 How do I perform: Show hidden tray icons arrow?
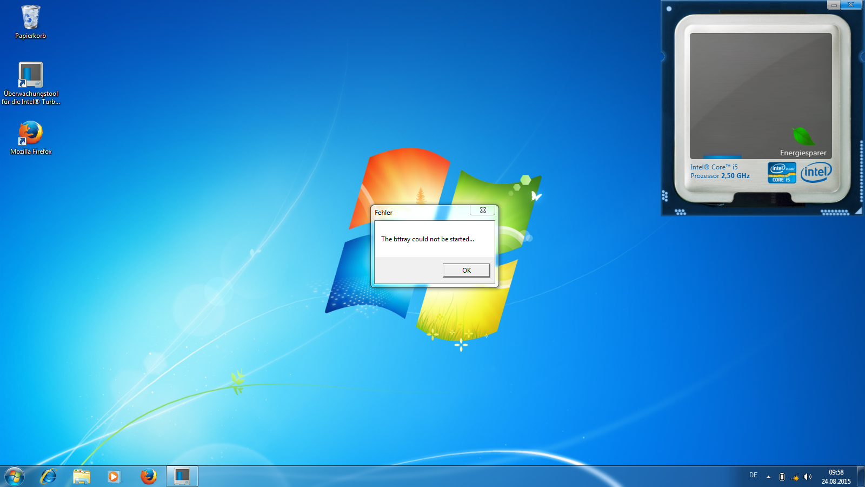[x=768, y=477]
